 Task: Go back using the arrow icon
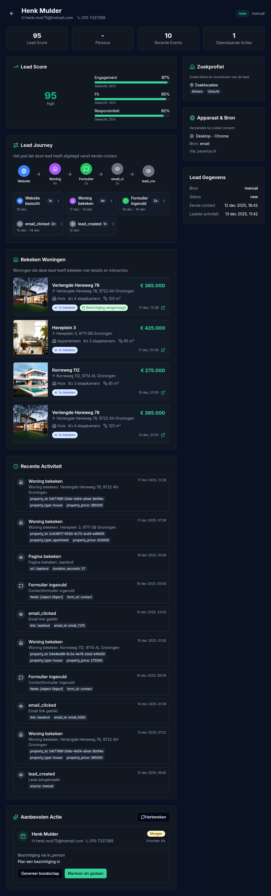click(x=12, y=14)
